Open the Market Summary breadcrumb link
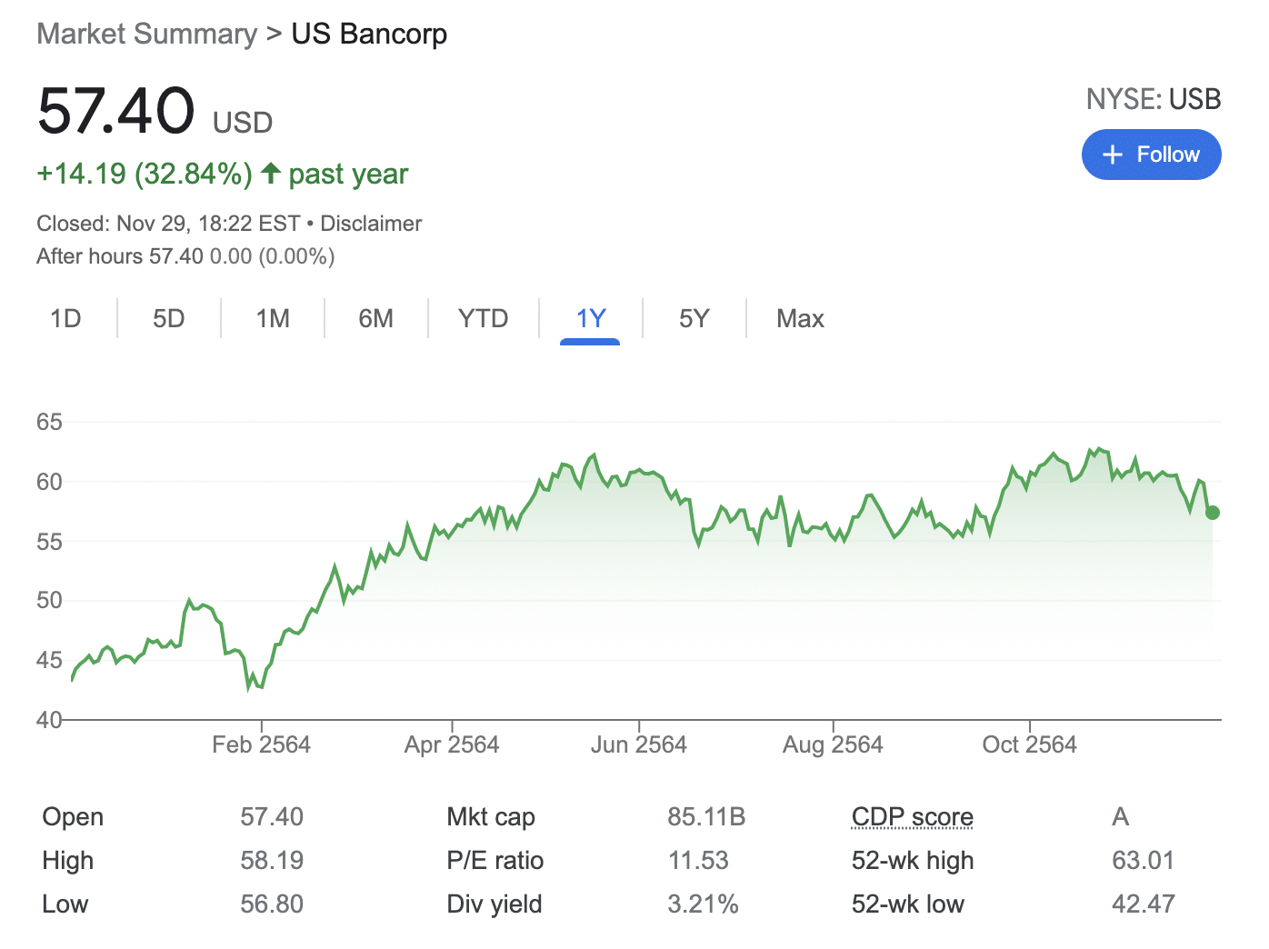 click(x=147, y=34)
